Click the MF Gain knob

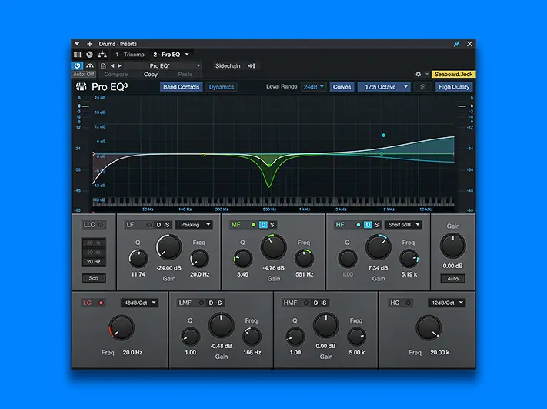tap(274, 247)
